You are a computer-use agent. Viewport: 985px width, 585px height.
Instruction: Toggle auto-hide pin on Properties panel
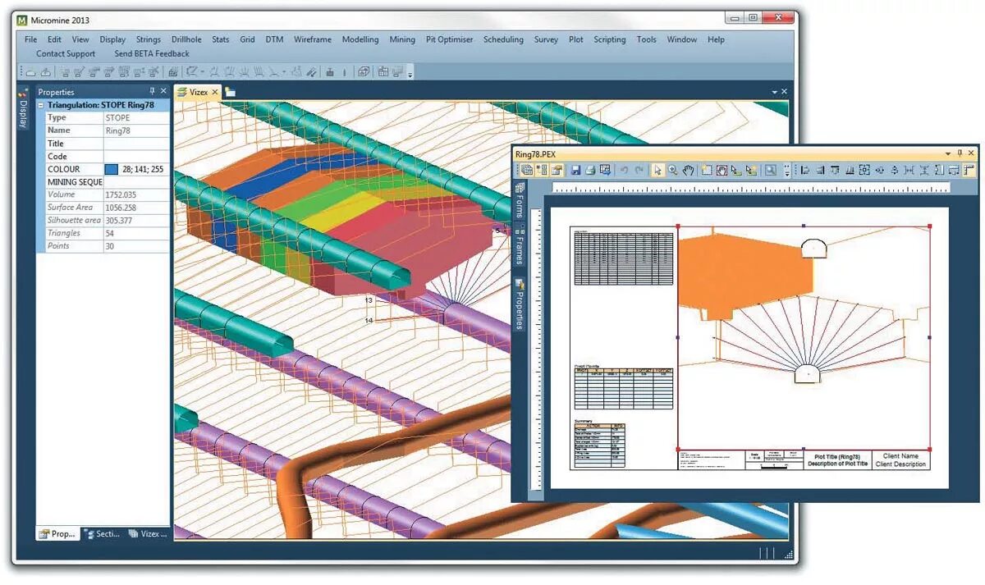(152, 91)
